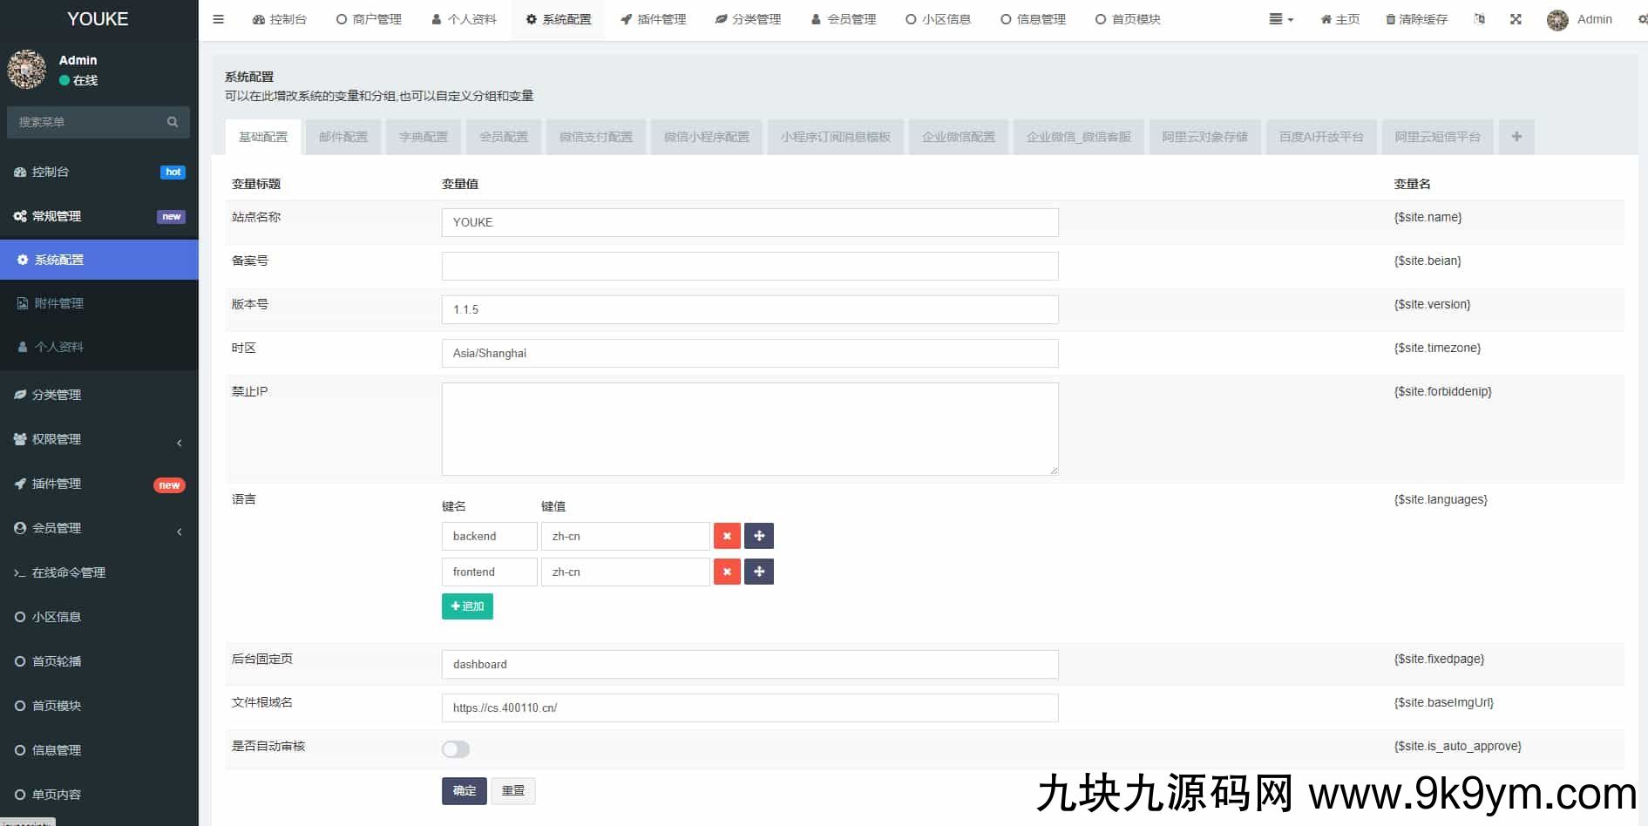Select 附件管理 in the sidebar
1648x826 pixels.
[59, 303]
